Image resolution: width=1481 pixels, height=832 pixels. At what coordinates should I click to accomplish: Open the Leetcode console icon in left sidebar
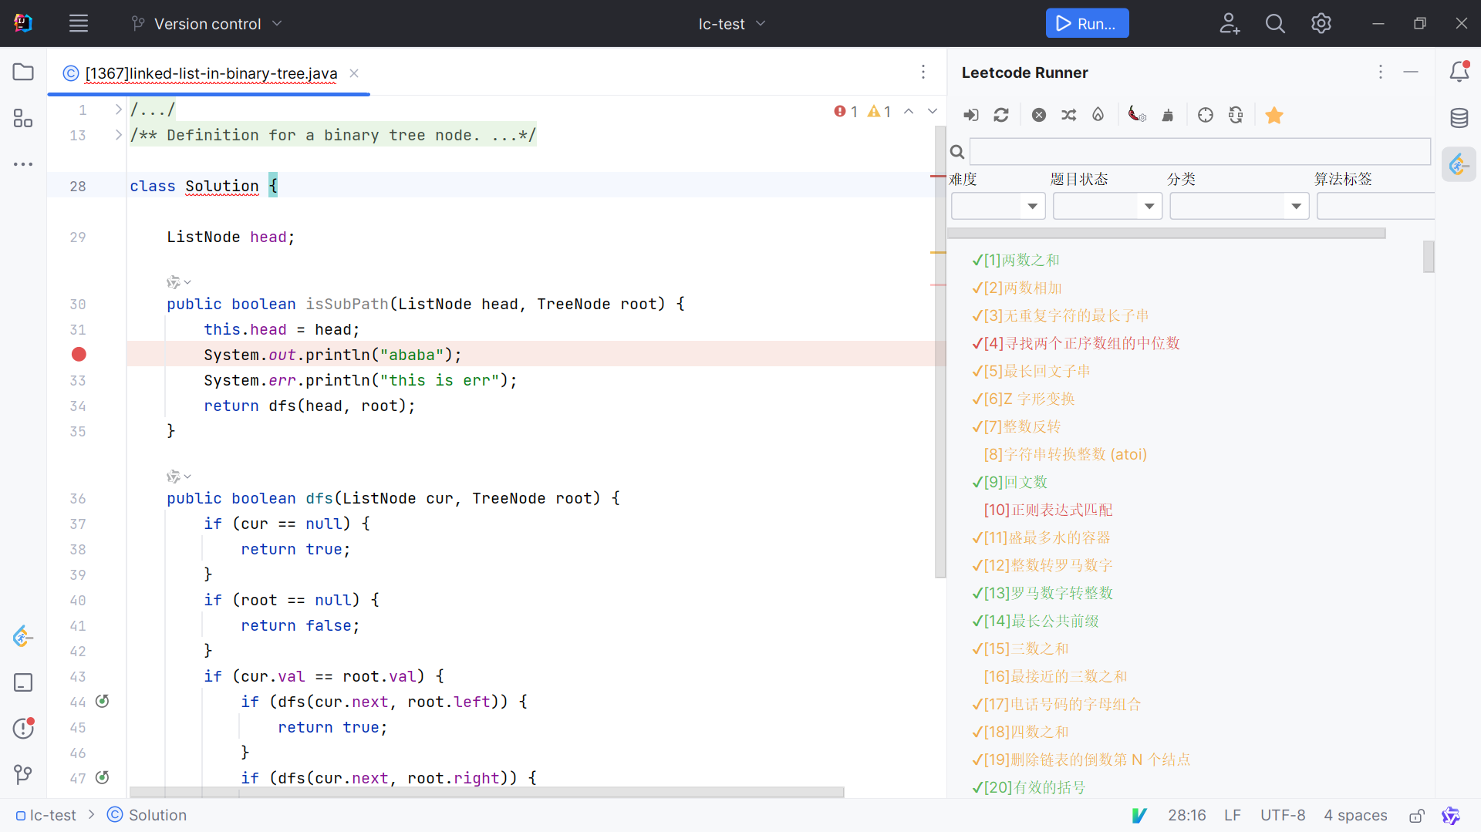23,637
